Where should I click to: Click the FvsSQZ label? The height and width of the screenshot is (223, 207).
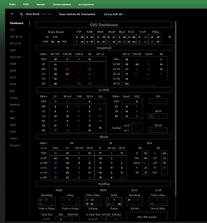[x=117, y=128]
